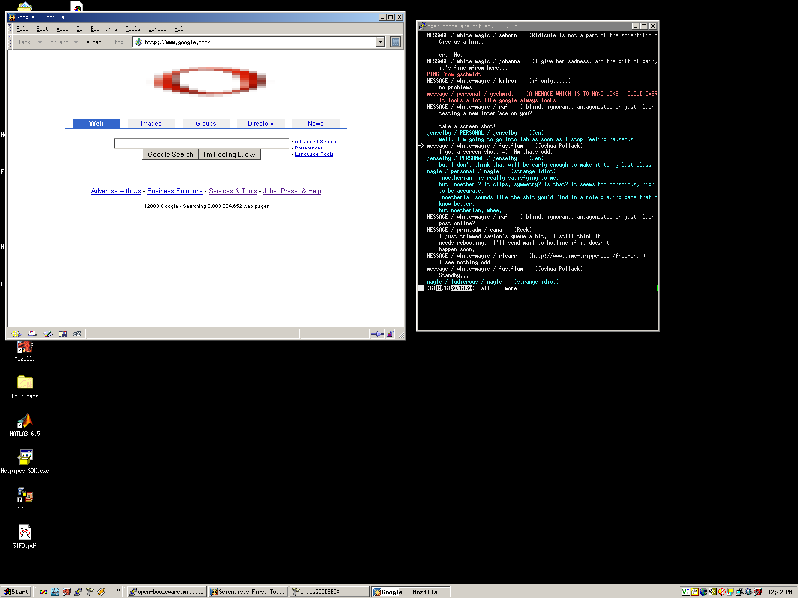Open MATLAB 6.5 desktop shortcut

pyautogui.click(x=25, y=423)
